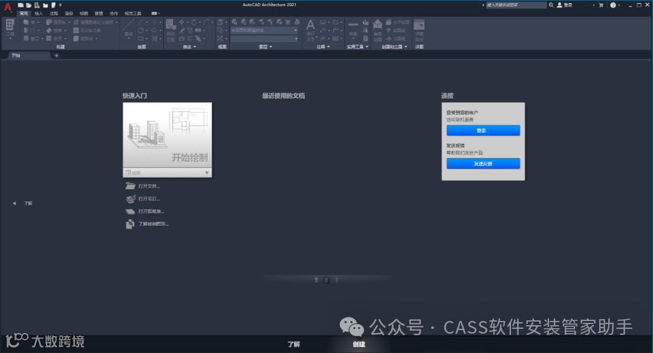Open the AutoCAD application menu (red A)
Screen dimensions: 653x353
tap(7, 7)
